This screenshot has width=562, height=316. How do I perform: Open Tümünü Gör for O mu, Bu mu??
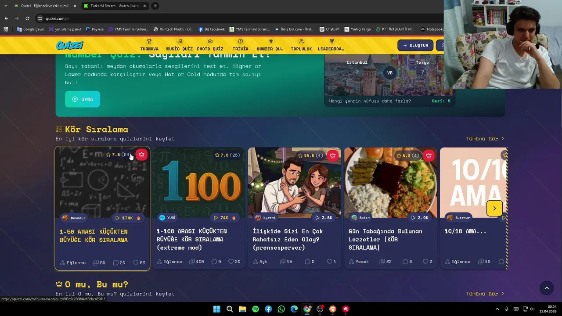point(485,294)
